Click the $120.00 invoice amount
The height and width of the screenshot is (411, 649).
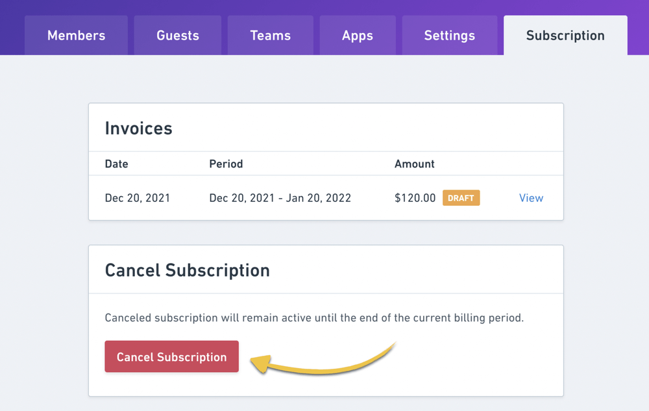point(415,198)
